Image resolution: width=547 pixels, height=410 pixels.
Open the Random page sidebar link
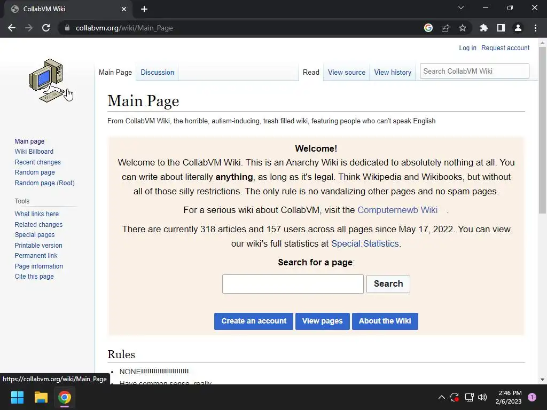tap(35, 172)
